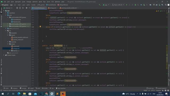
Task: Open the Pixel 2 API 29 device dropdown
Action: (x=118, y=5)
